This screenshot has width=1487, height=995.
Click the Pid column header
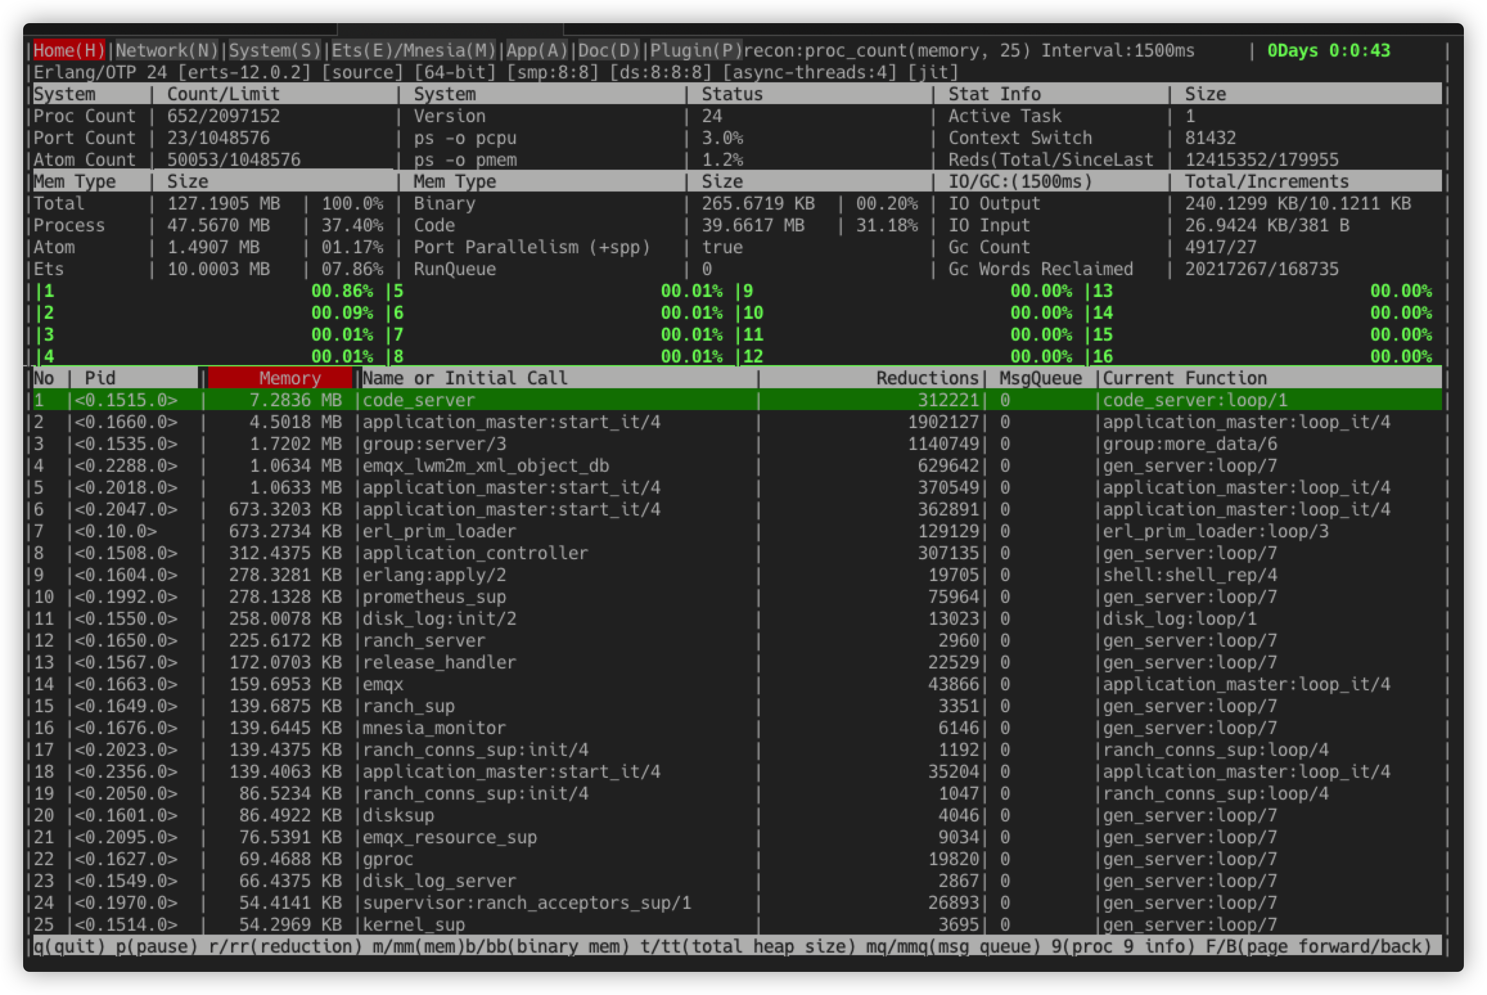tap(100, 378)
